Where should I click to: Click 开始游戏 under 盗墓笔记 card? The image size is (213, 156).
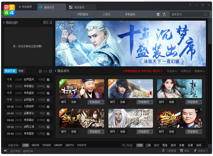tap(145, 102)
